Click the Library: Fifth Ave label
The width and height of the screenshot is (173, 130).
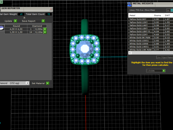click(142, 10)
